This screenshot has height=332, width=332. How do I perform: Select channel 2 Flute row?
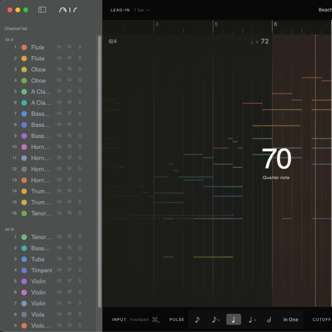tap(48, 58)
